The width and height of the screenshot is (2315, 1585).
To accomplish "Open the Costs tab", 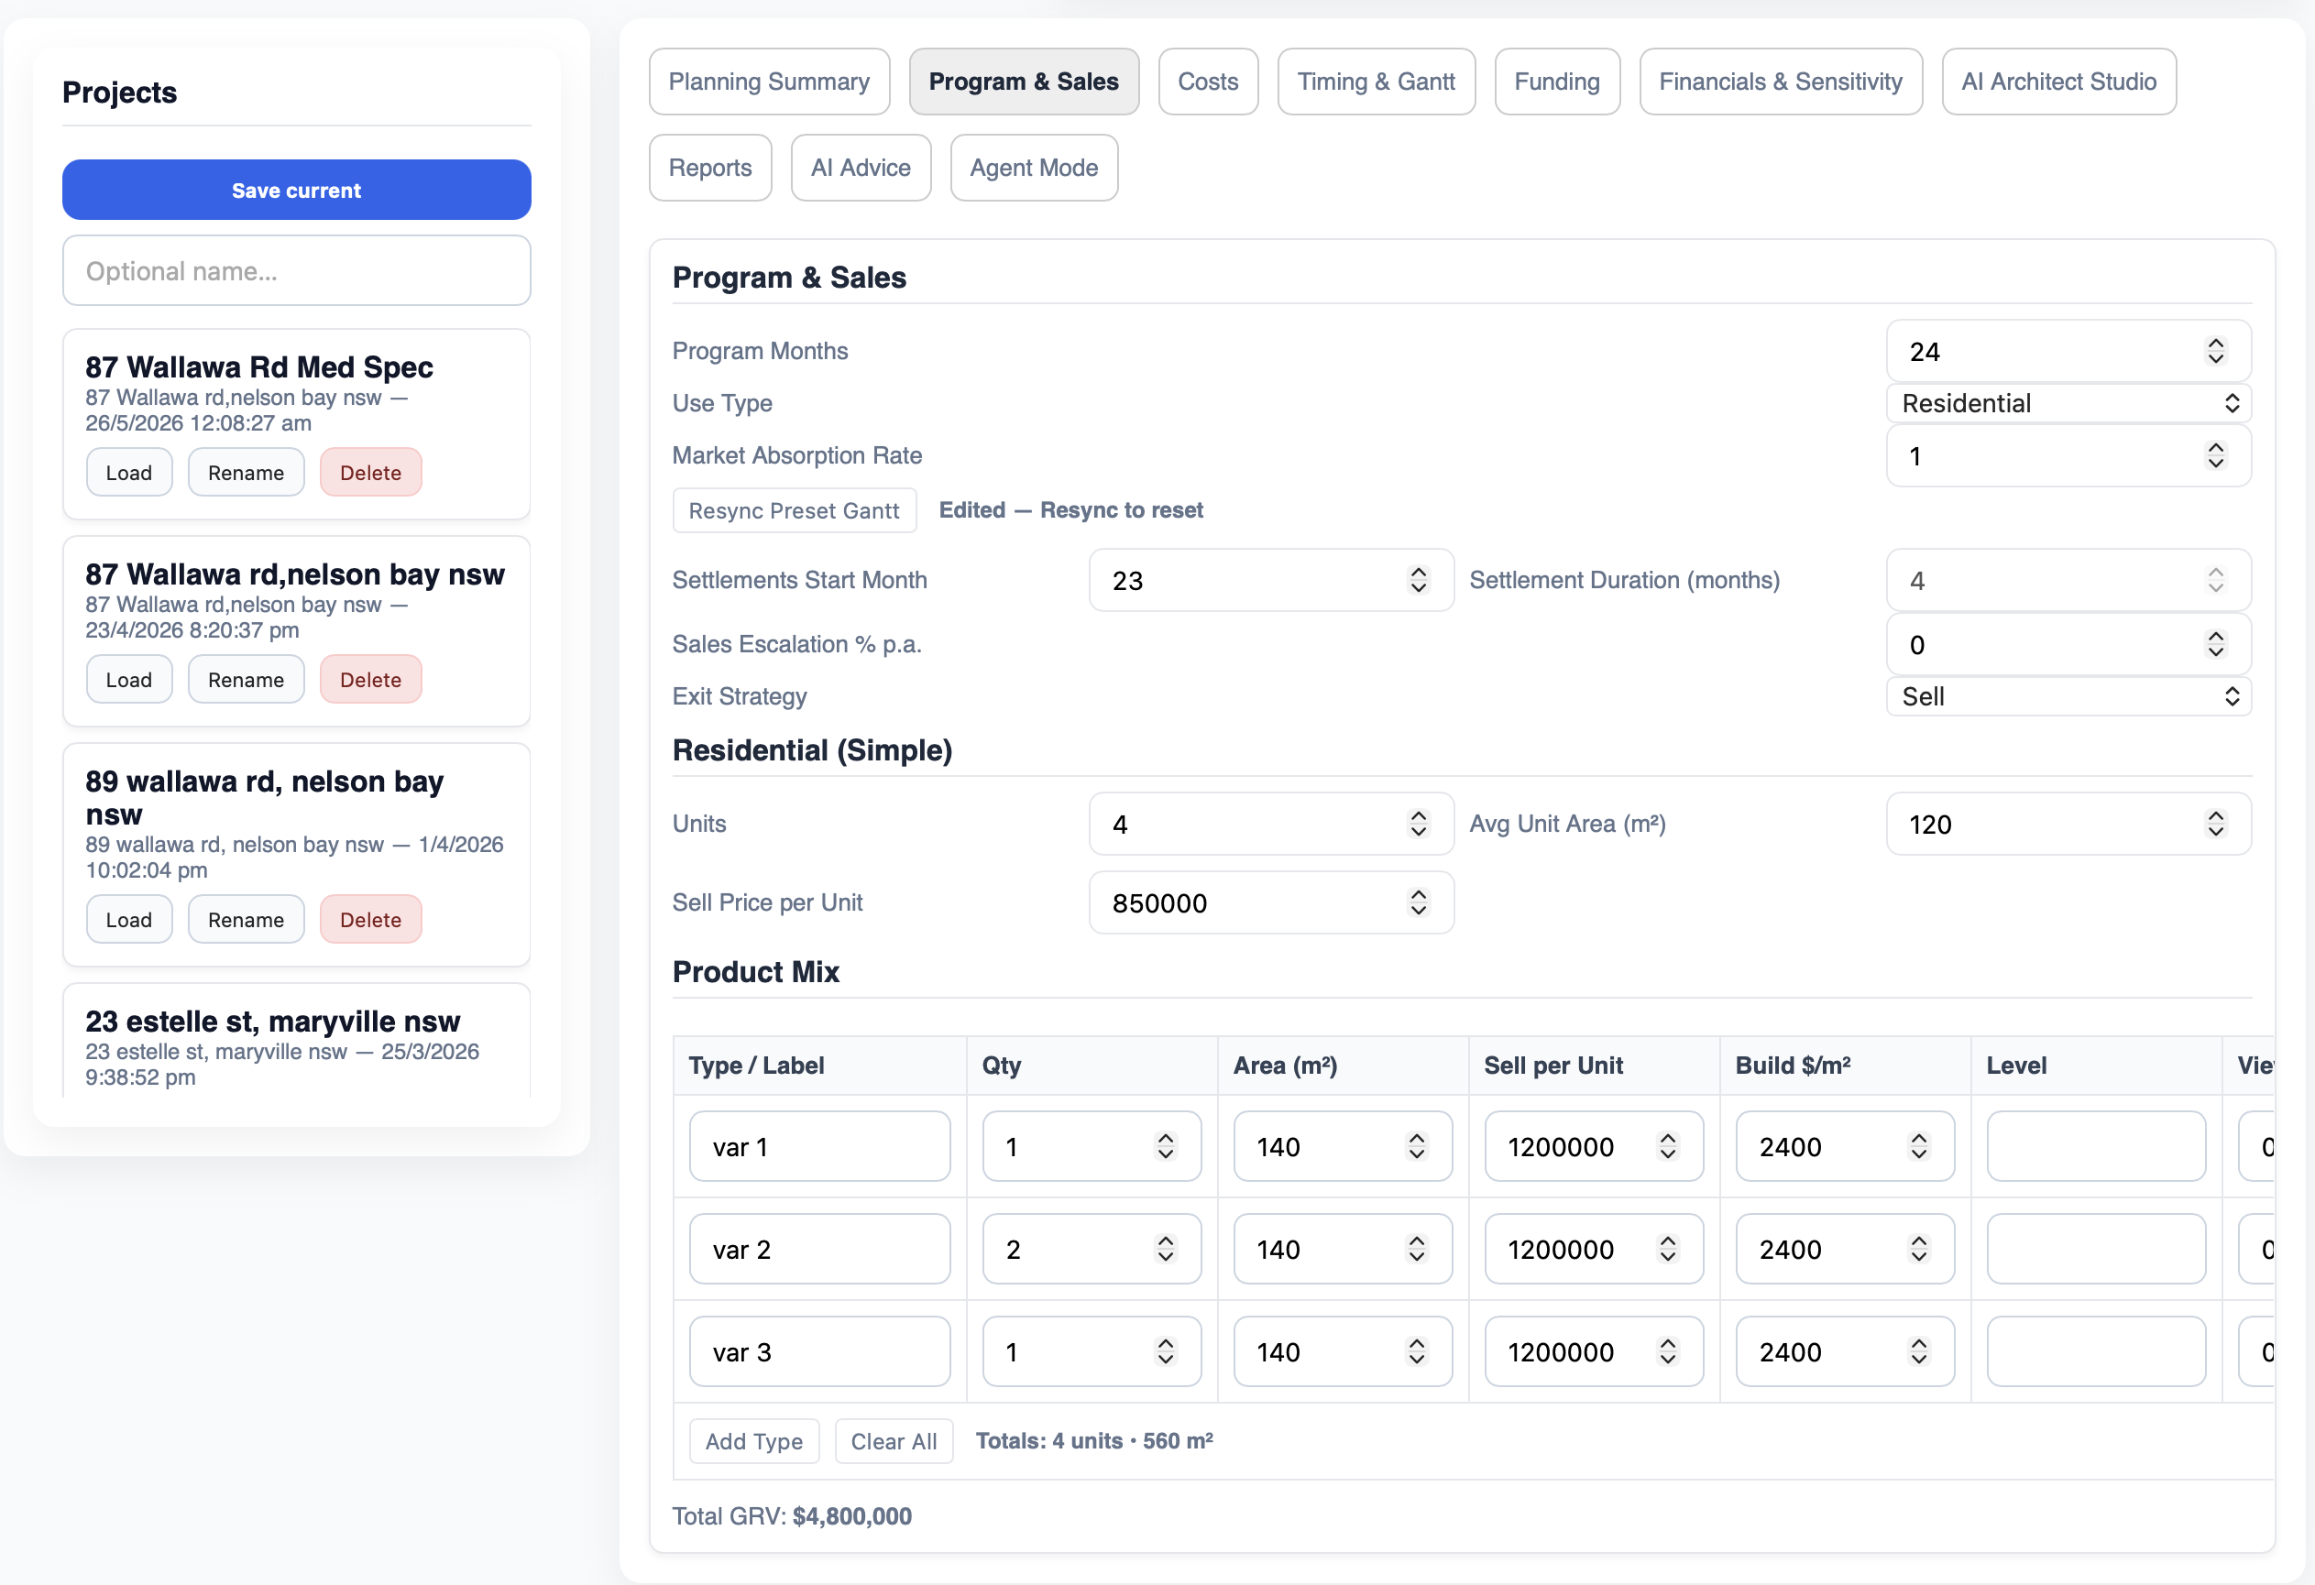I will pos(1207,82).
